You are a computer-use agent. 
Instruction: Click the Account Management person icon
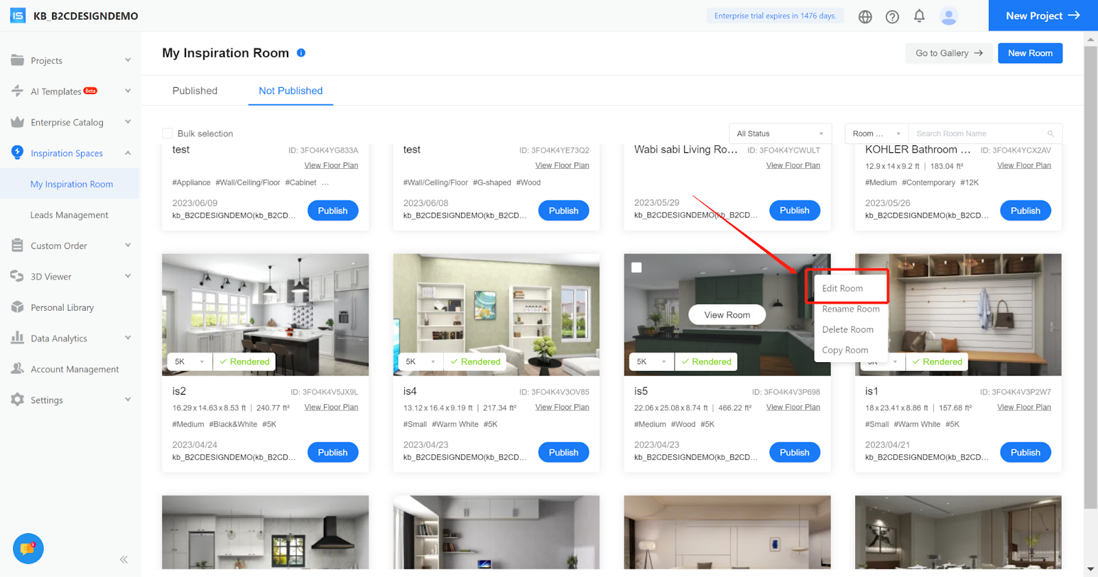18,368
